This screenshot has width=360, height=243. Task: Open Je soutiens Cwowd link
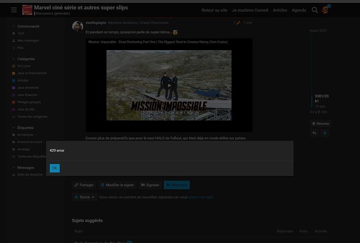[250, 10]
